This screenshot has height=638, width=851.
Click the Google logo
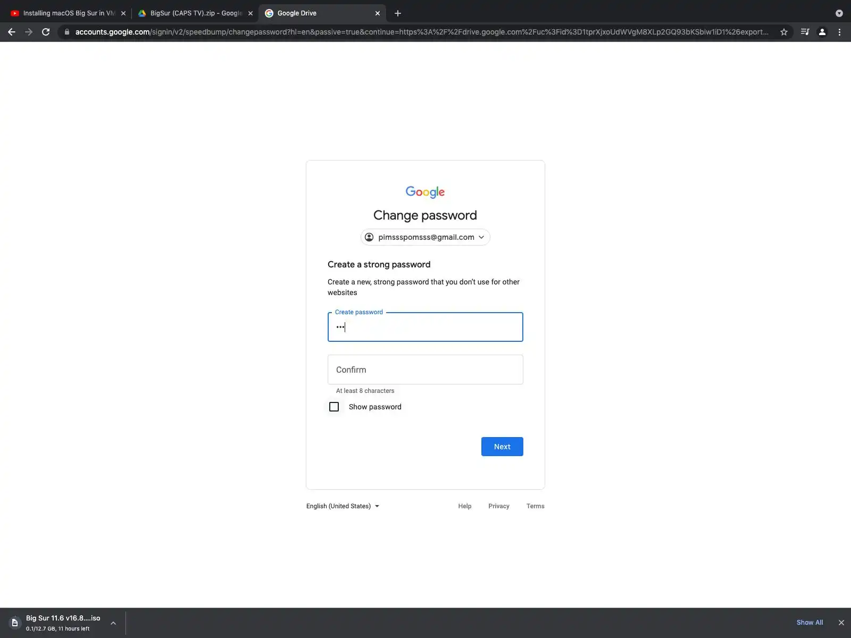(425, 192)
